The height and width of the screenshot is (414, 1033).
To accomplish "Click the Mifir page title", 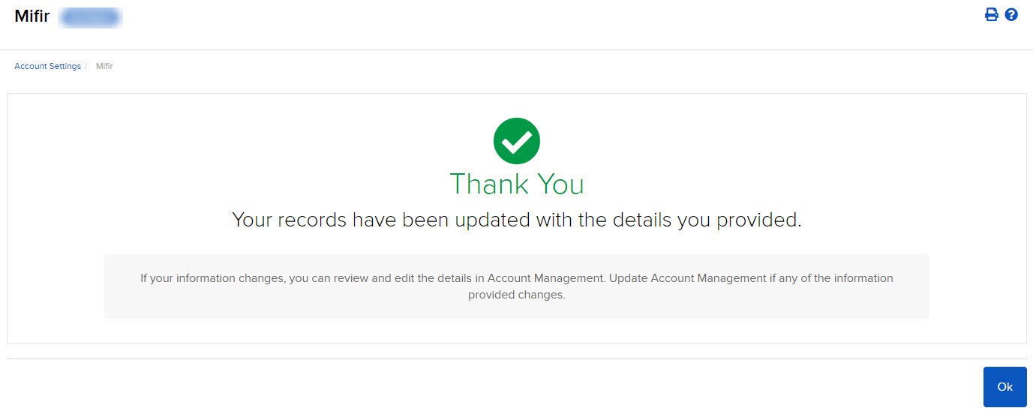I will click(x=32, y=16).
